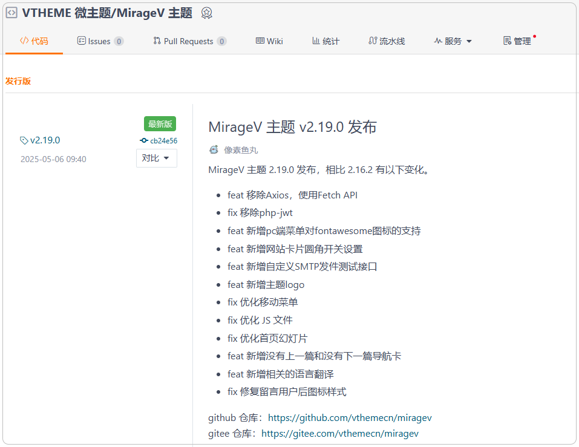Click the 发行版 heading link
The image size is (579, 447).
pyautogui.click(x=18, y=81)
